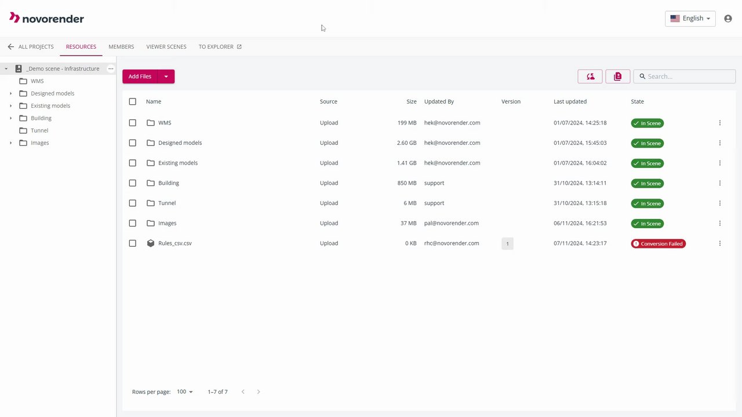742x417 pixels.
Task: Click folder icon of Building table row
Action: point(151,183)
